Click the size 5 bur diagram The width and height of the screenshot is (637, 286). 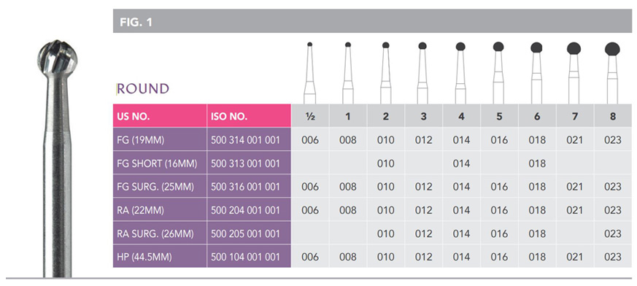point(498,73)
